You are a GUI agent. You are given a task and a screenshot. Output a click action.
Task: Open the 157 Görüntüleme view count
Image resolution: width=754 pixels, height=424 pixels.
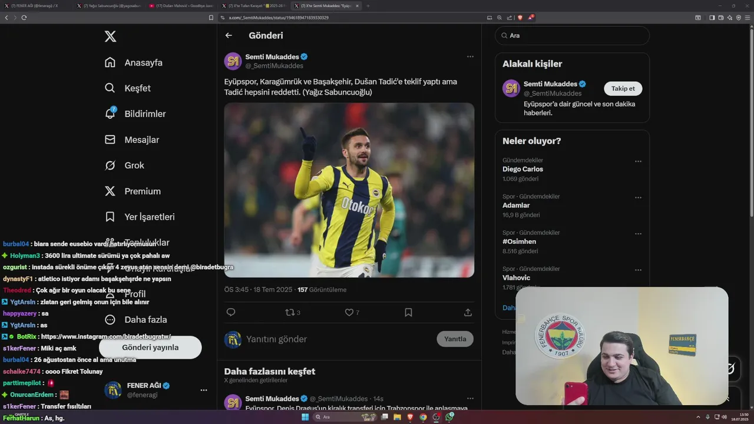tap(322, 290)
